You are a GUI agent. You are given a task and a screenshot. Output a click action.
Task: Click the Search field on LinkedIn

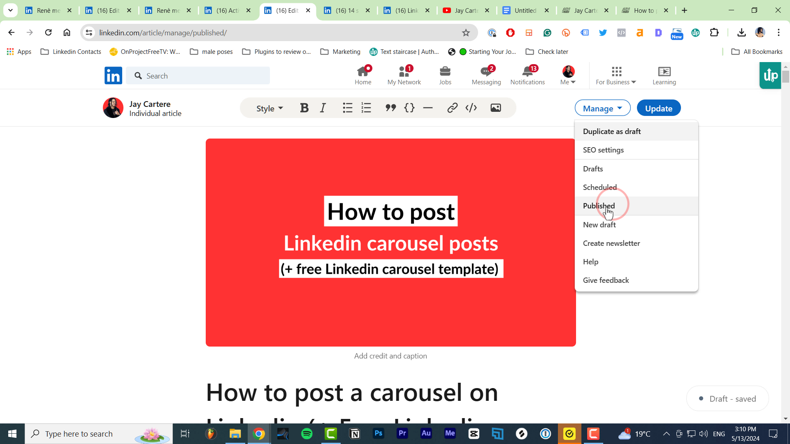198,76
